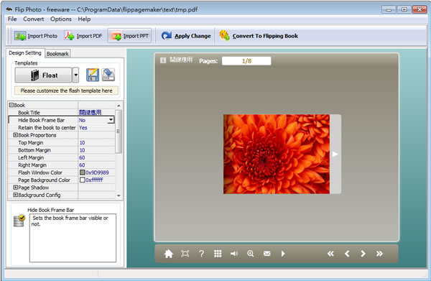The width and height of the screenshot is (431, 281).
Task: Click the page number field showing 1/8
Action: [246, 61]
